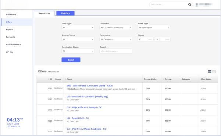The width and height of the screenshot is (221, 136).
Task: Click the minimum payout input field
Action: (x=147, y=39)
